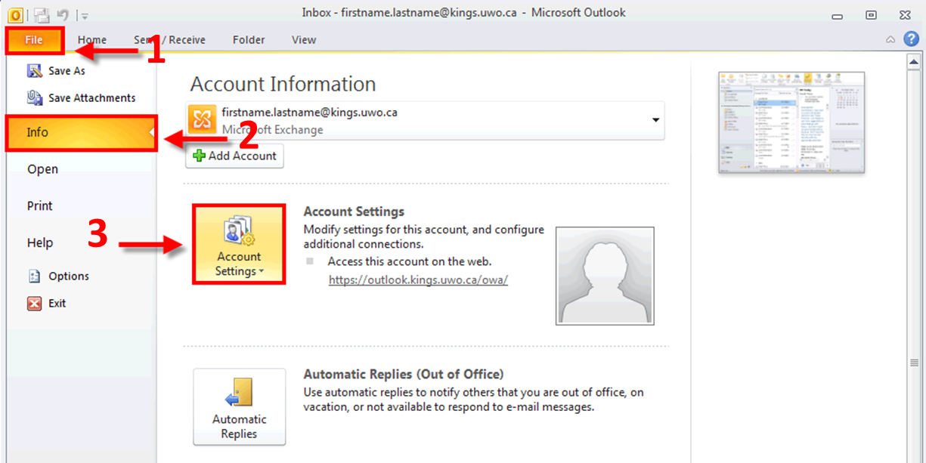This screenshot has height=463, width=926.
Task: Open the File tab
Action: coord(34,40)
